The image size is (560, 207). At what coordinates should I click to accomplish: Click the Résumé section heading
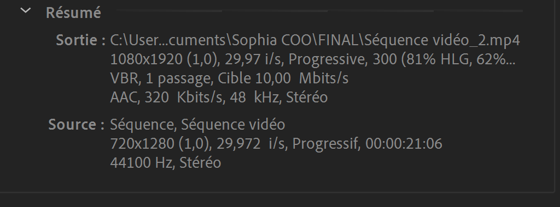pos(74,13)
